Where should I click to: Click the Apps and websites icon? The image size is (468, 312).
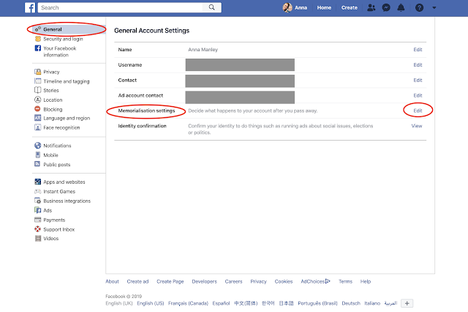pos(37,182)
